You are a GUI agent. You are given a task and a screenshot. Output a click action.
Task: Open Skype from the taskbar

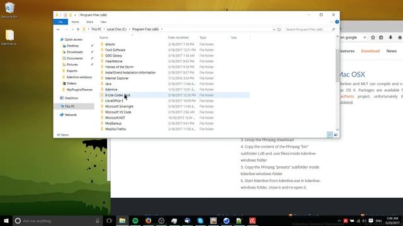coord(200,220)
